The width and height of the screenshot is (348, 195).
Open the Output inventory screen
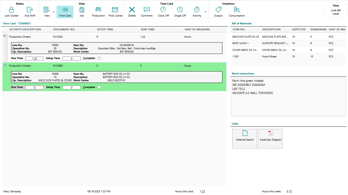pyautogui.click(x=218, y=12)
